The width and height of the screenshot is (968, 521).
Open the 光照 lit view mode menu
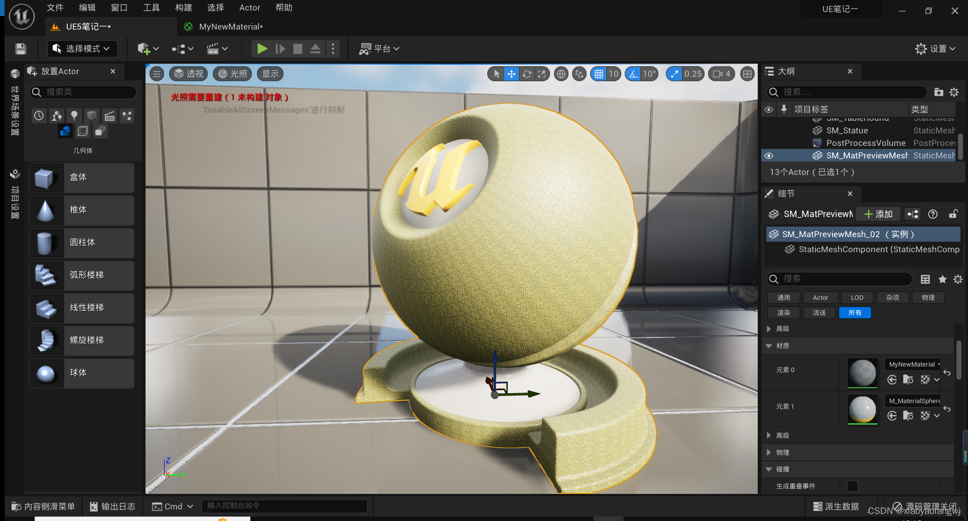pos(233,74)
